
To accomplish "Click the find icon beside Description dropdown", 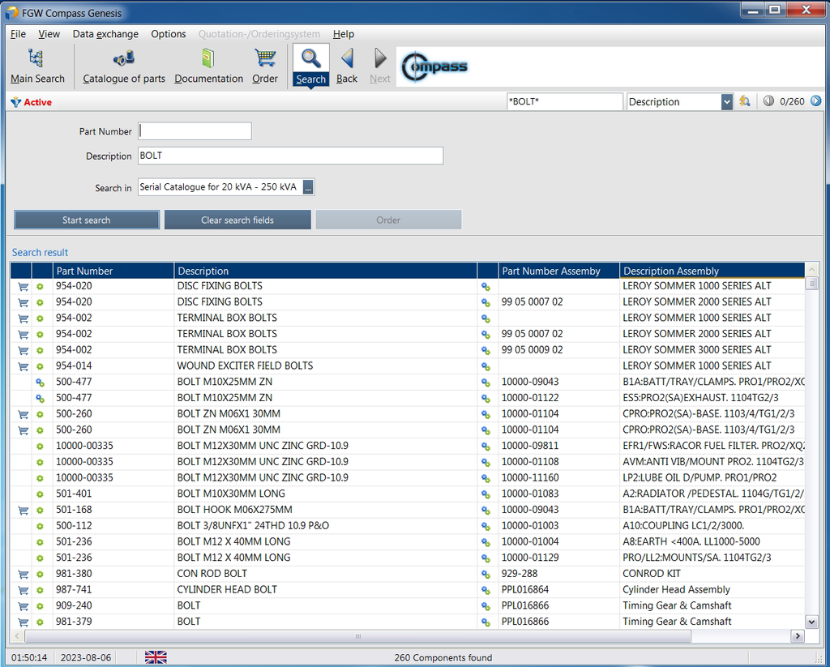I will (745, 102).
